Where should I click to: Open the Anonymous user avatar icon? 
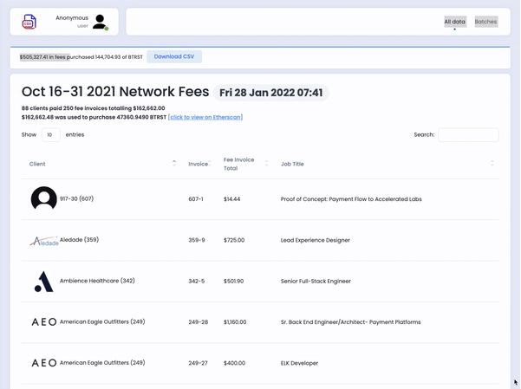(100, 22)
